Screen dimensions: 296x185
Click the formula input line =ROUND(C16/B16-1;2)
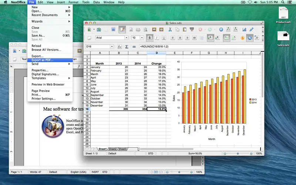(201, 47)
